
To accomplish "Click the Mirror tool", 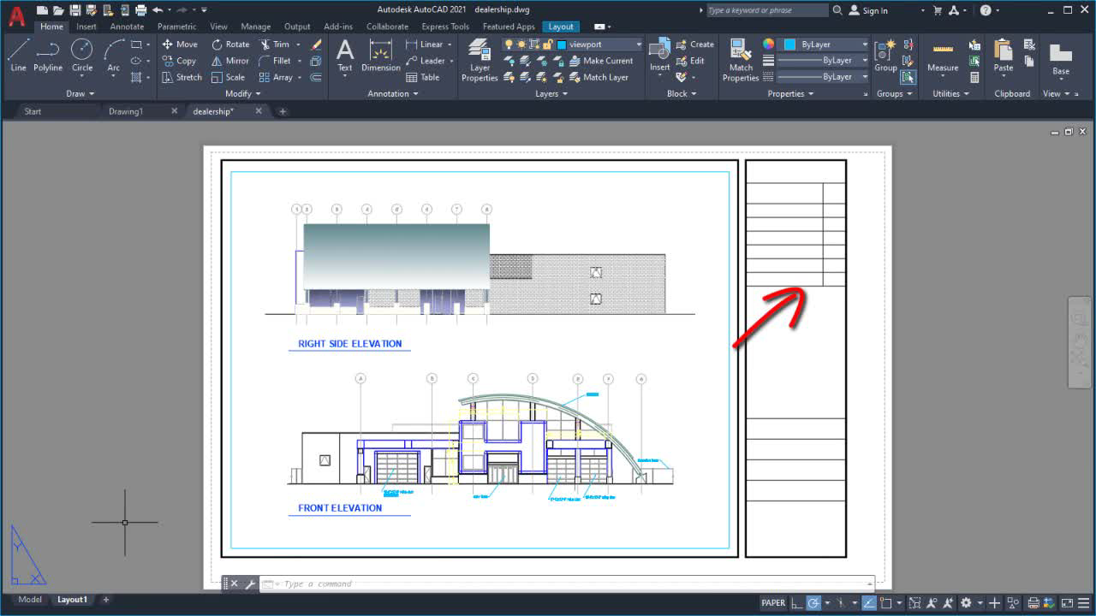I will (229, 61).
